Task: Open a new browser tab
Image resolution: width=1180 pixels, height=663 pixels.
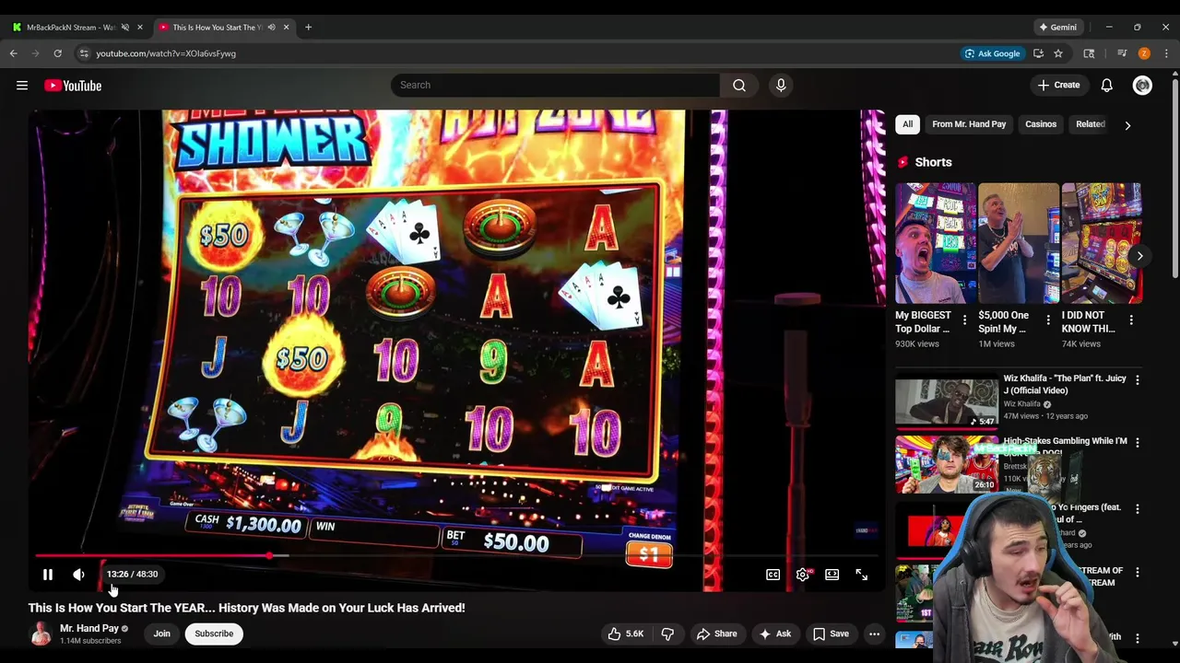Action: tap(308, 27)
